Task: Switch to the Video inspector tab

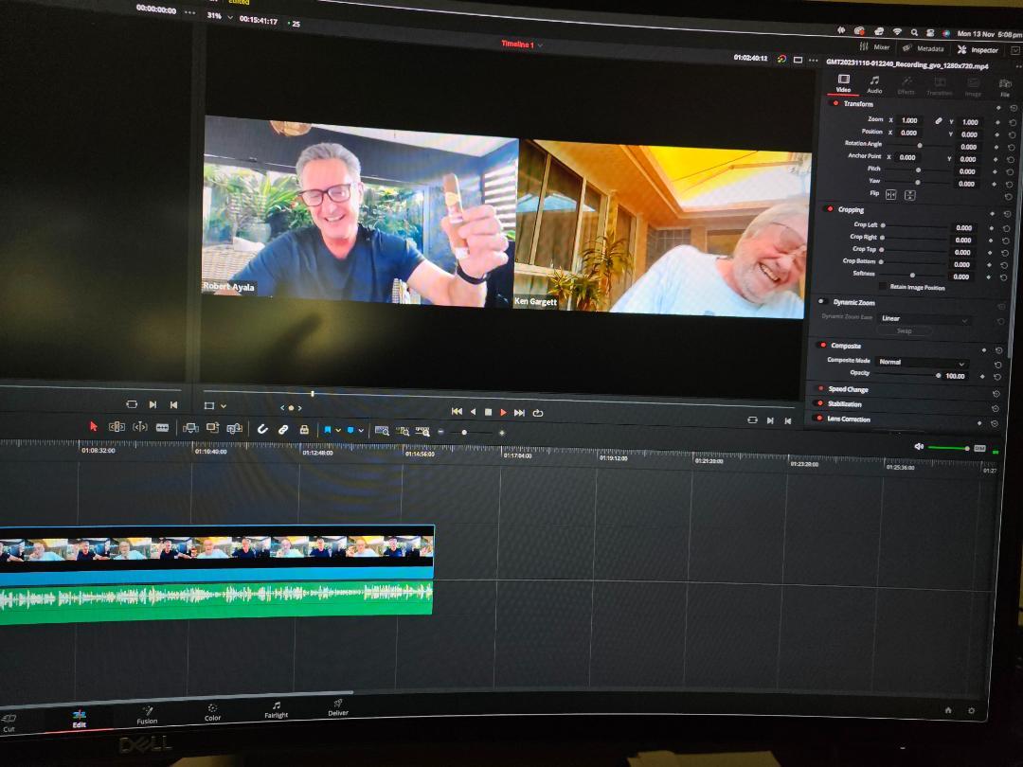Action: (843, 83)
